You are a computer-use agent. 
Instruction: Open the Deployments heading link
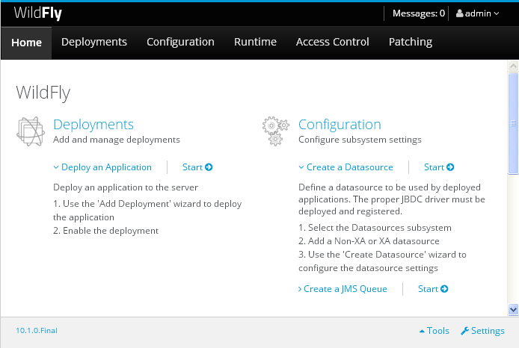(x=93, y=125)
